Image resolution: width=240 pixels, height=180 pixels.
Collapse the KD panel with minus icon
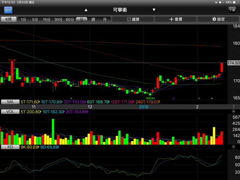pyautogui.click(x=234, y=147)
